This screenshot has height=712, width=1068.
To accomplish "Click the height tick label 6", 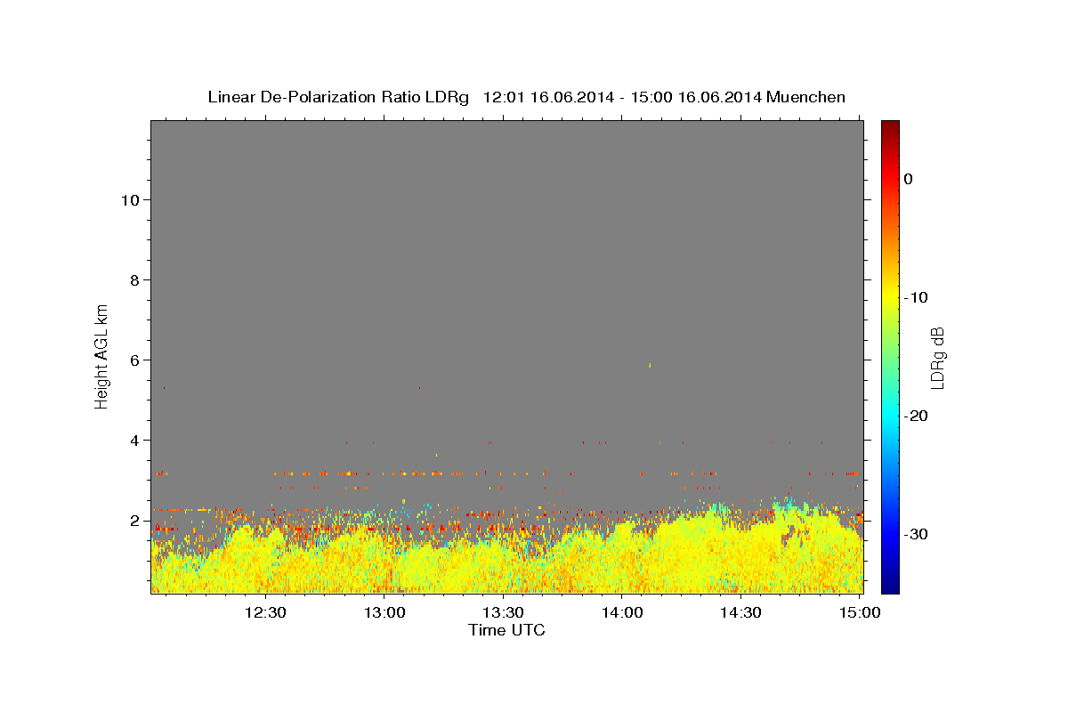I will click(x=135, y=360).
